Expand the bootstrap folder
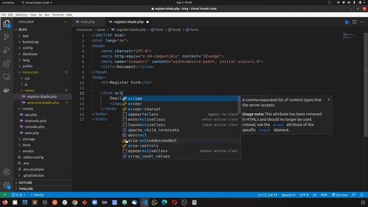 (30, 42)
